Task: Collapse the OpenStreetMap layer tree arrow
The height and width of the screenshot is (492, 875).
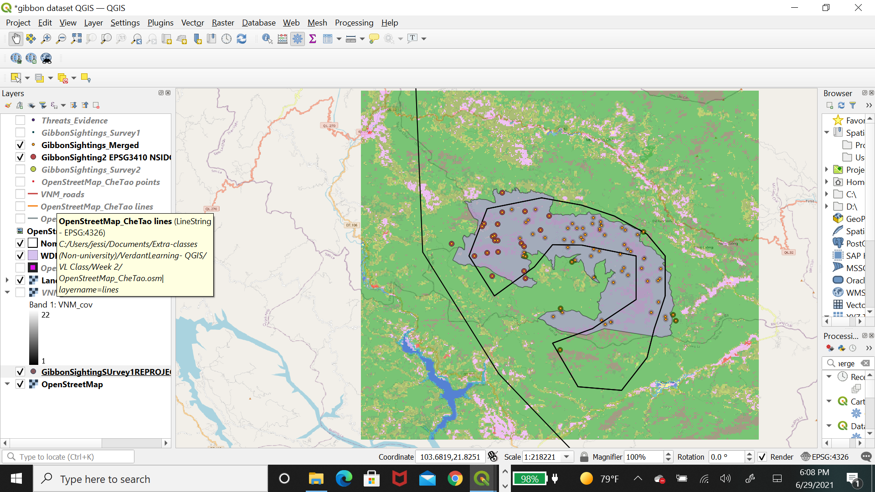Action: tap(7, 384)
